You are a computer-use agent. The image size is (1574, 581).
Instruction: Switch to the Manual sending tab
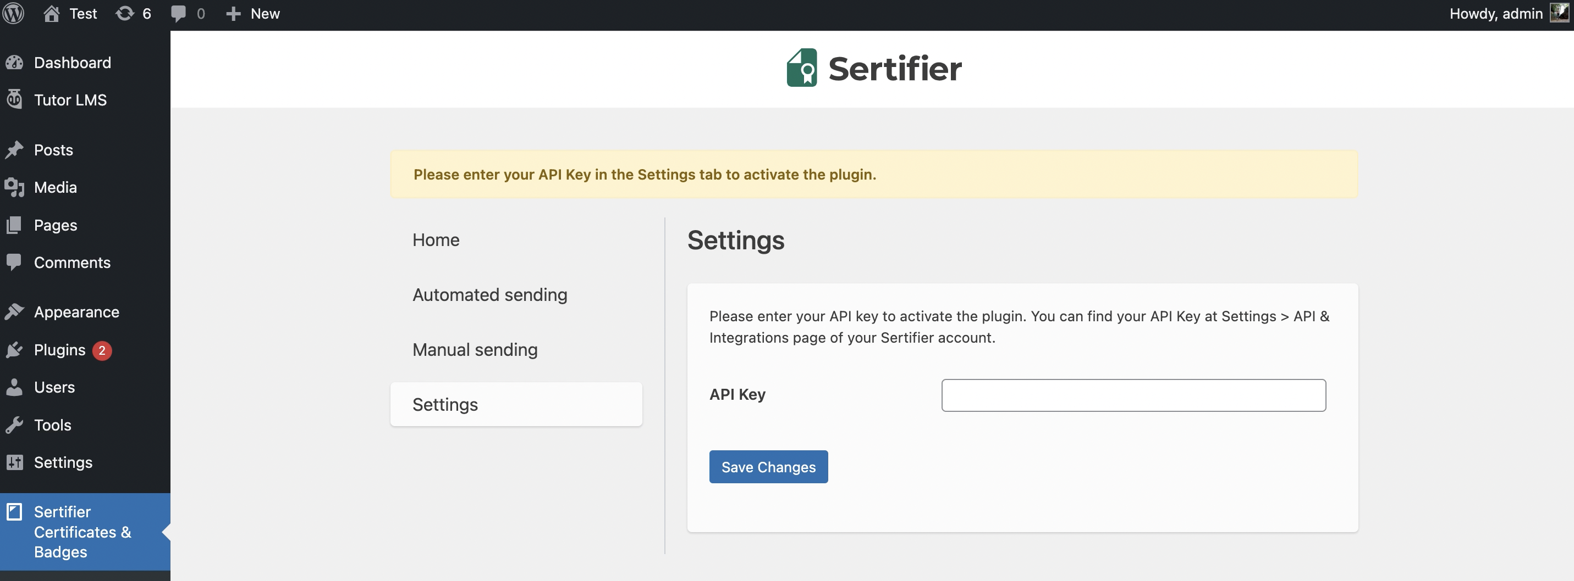(x=475, y=350)
